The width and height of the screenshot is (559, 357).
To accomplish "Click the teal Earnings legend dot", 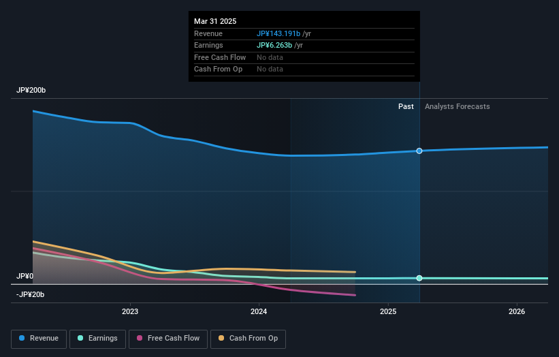I will (80, 338).
